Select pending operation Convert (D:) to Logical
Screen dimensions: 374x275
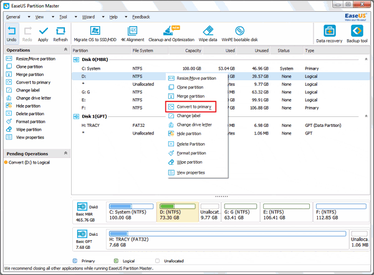(x=27, y=162)
